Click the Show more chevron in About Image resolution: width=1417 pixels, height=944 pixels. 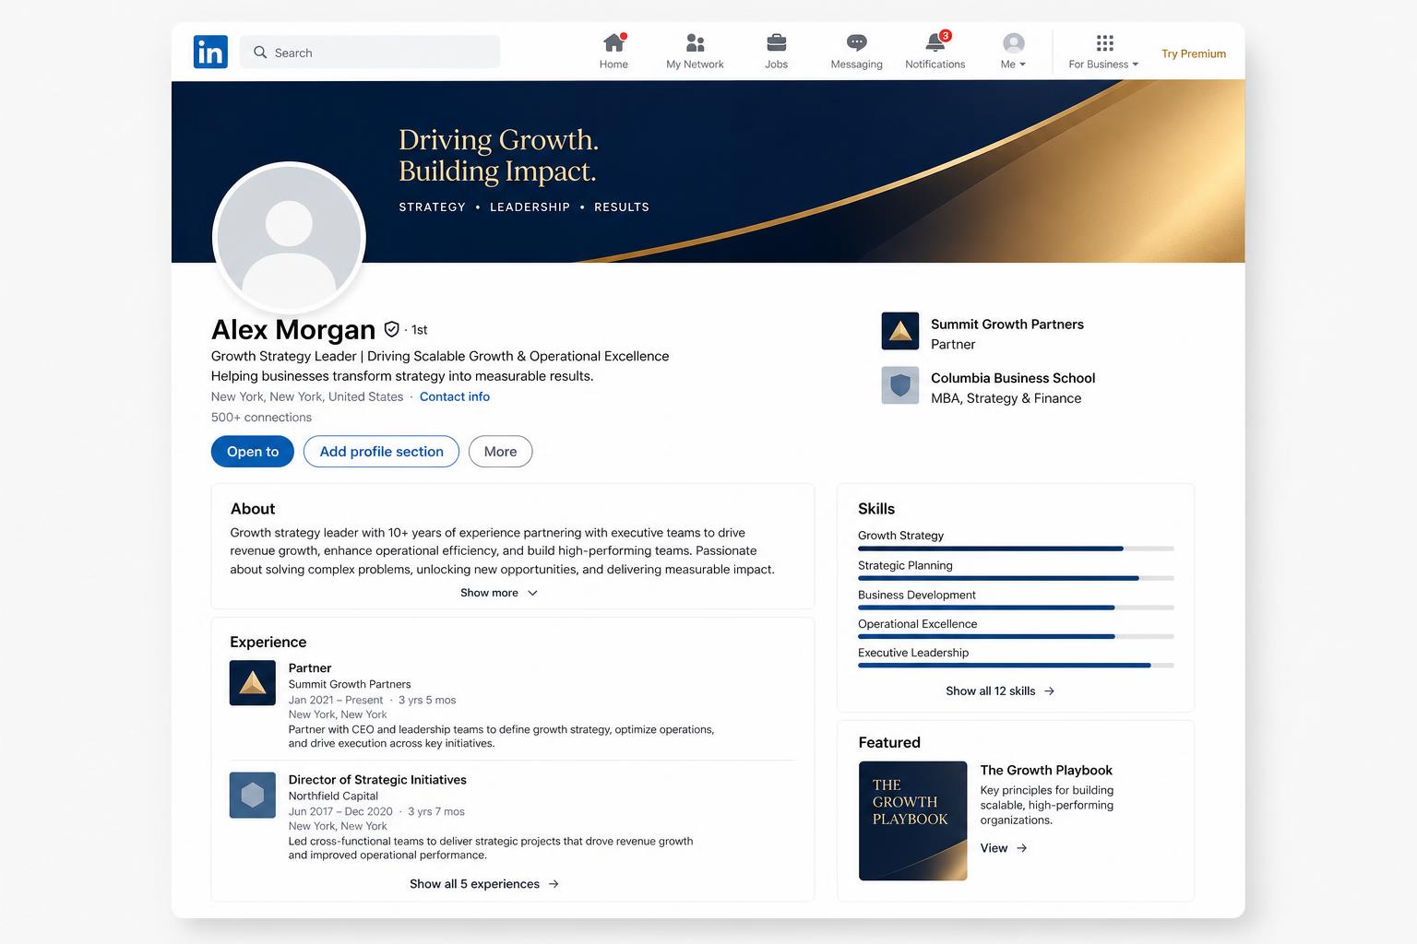(x=532, y=593)
